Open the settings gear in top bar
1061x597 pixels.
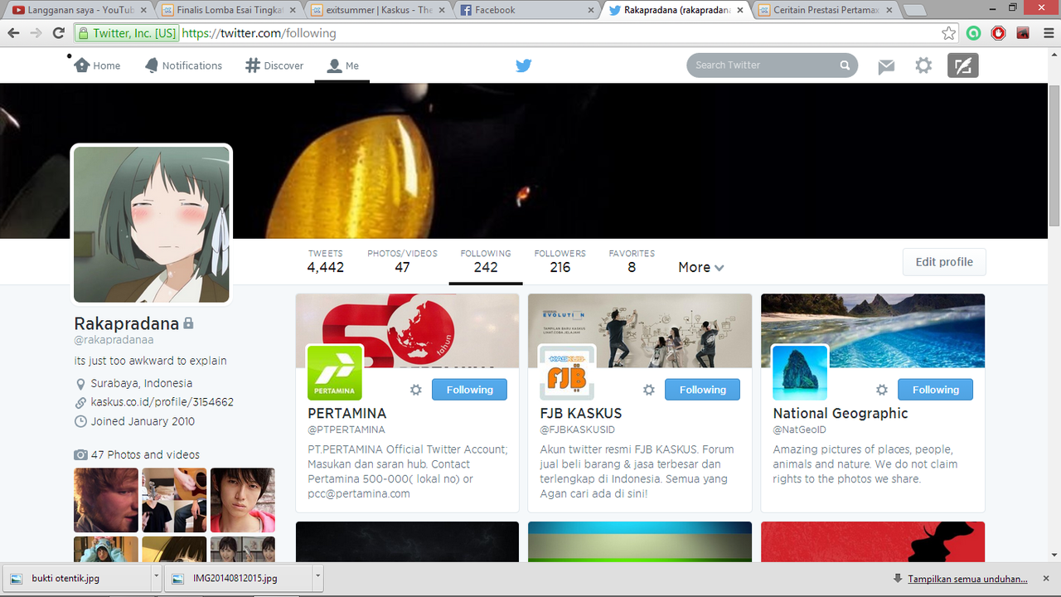pyautogui.click(x=923, y=66)
